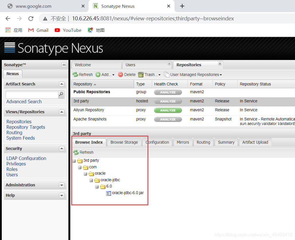
Task: Select the Public Repositories row
Action: (183, 92)
